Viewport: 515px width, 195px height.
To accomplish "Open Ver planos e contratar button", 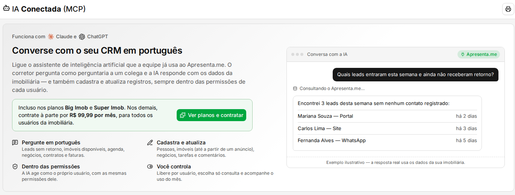I will pyautogui.click(x=211, y=115).
